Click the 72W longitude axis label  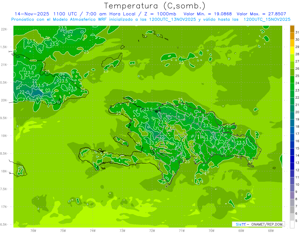[x=152, y=231]
